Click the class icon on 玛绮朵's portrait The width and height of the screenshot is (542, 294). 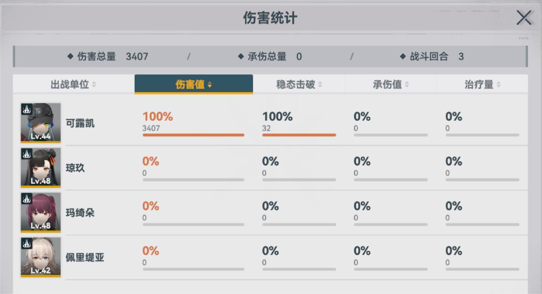[x=26, y=199]
